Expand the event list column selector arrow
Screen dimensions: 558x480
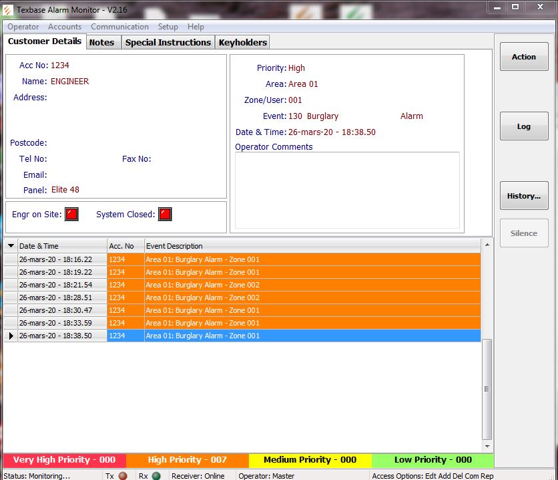11,246
